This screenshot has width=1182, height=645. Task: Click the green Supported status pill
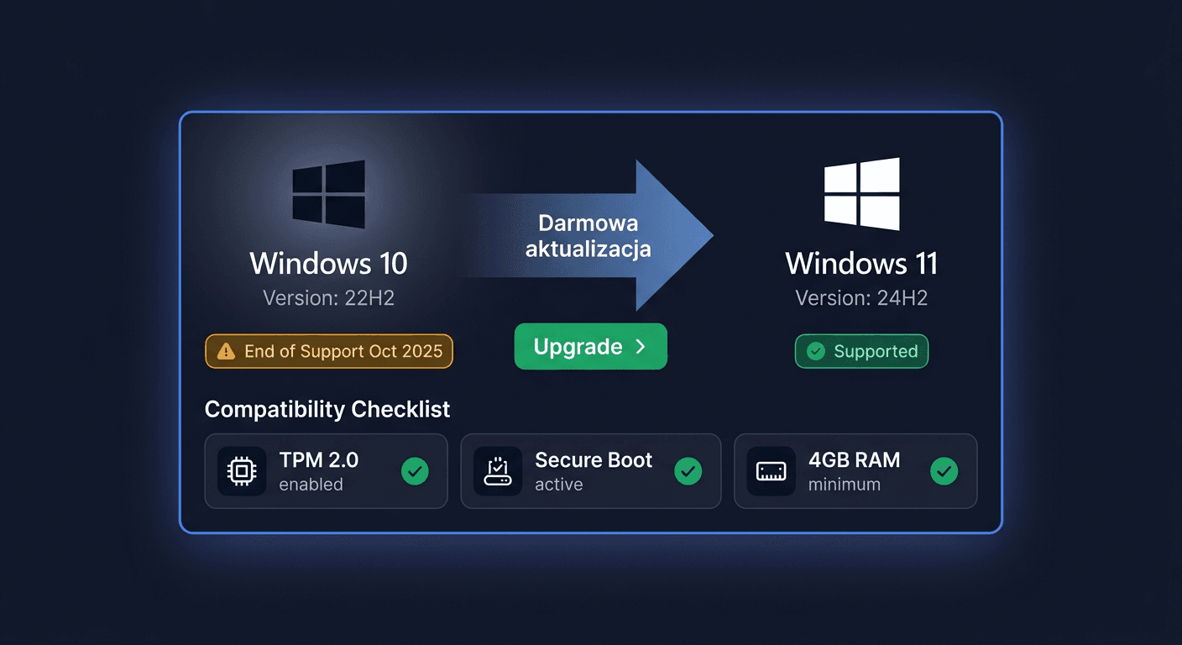(861, 351)
